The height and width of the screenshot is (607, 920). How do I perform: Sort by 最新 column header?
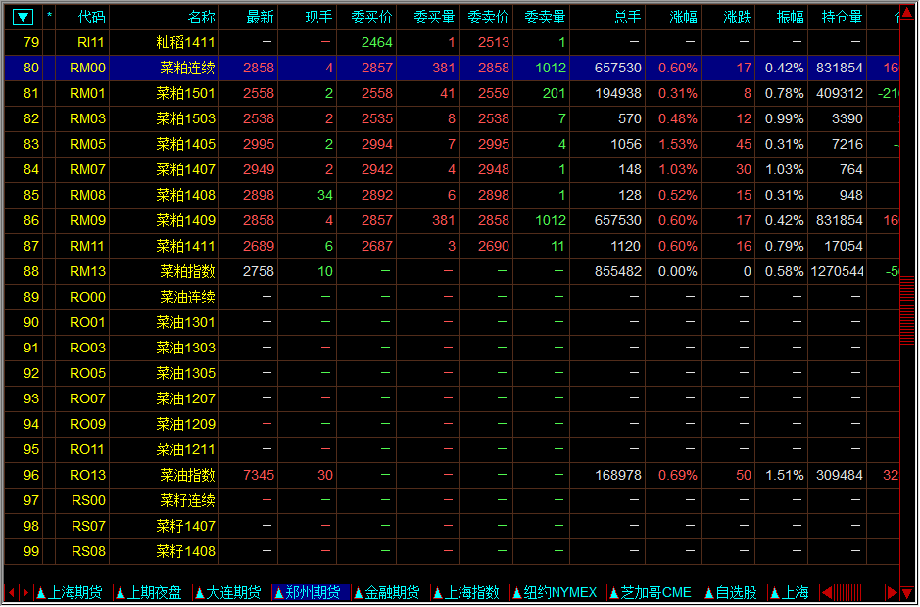pyautogui.click(x=260, y=17)
